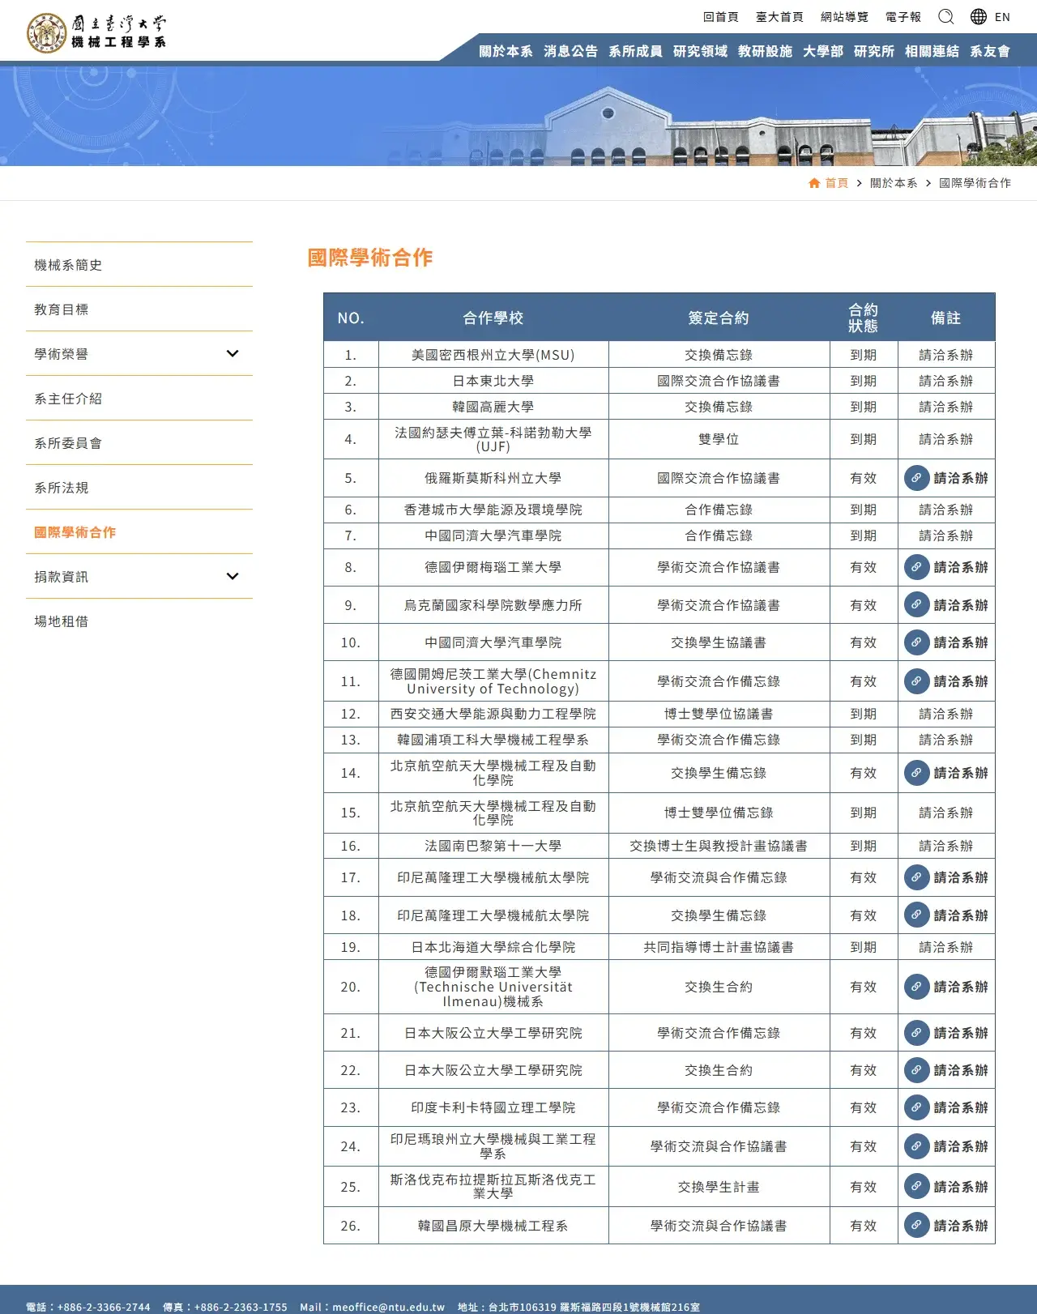
Task: Open link icon in row 18
Action: (916, 915)
